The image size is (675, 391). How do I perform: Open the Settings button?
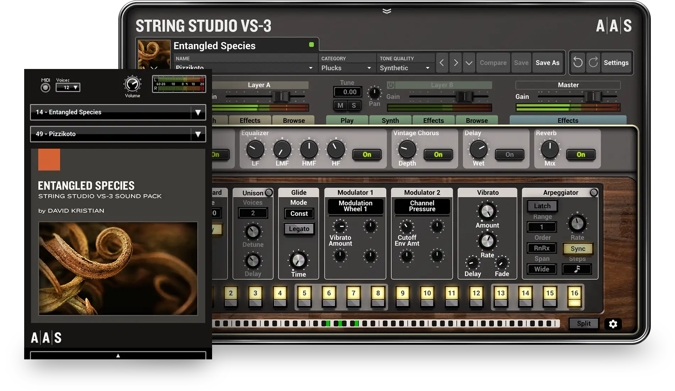(x=616, y=63)
